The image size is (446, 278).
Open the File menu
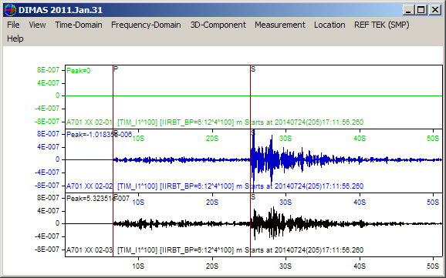pyautogui.click(x=13, y=25)
